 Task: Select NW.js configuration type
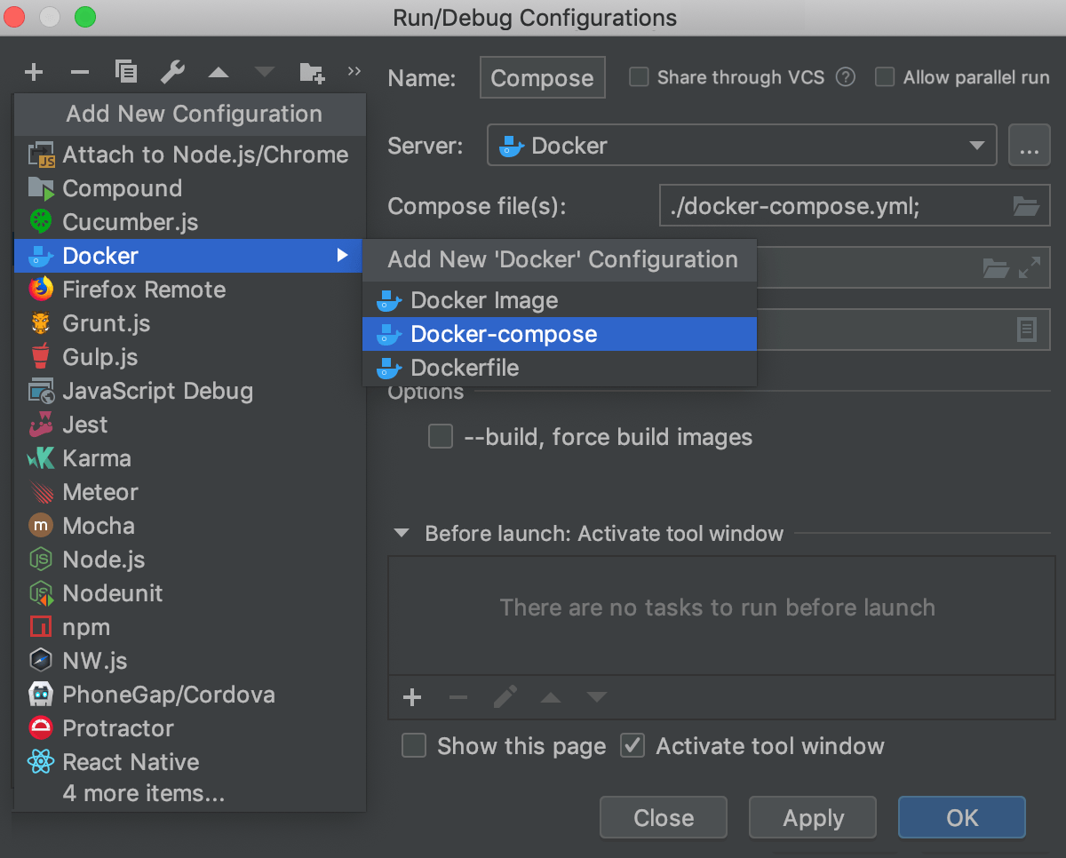click(x=189, y=661)
